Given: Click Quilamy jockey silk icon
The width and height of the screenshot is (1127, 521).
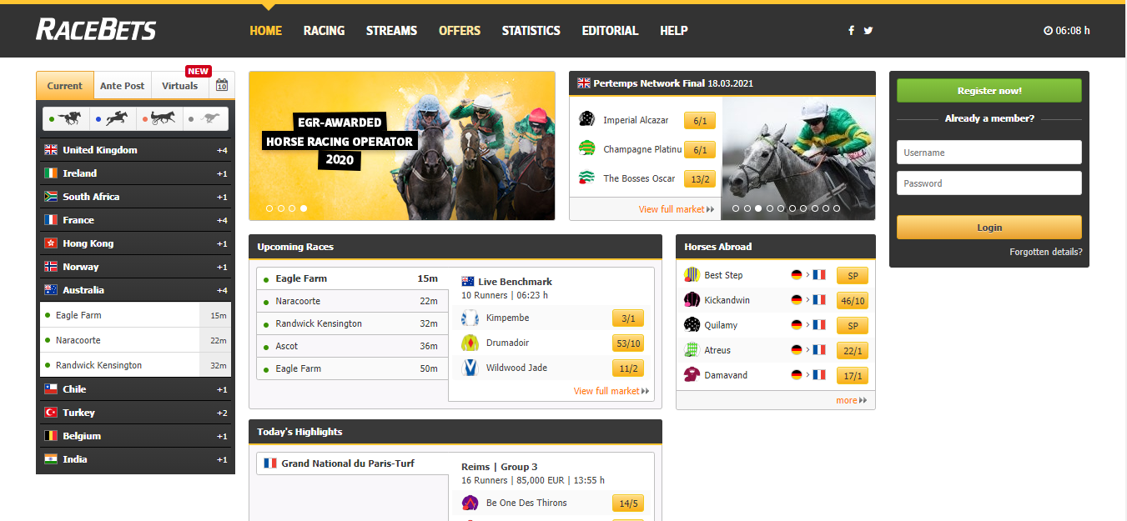Looking at the screenshot, I should tap(692, 325).
